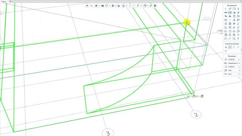Choose the fourth construction method icon
Screen dimensions: 242x136
[x=238, y=47]
